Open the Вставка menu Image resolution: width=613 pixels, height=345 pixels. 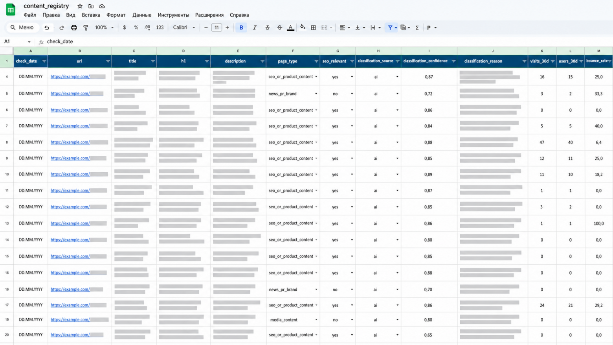point(91,15)
